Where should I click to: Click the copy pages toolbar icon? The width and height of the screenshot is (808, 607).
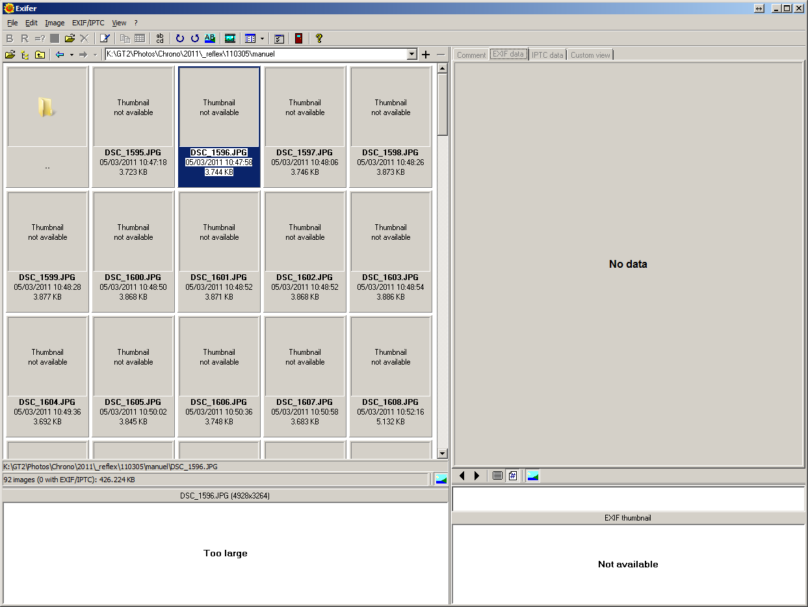point(125,38)
